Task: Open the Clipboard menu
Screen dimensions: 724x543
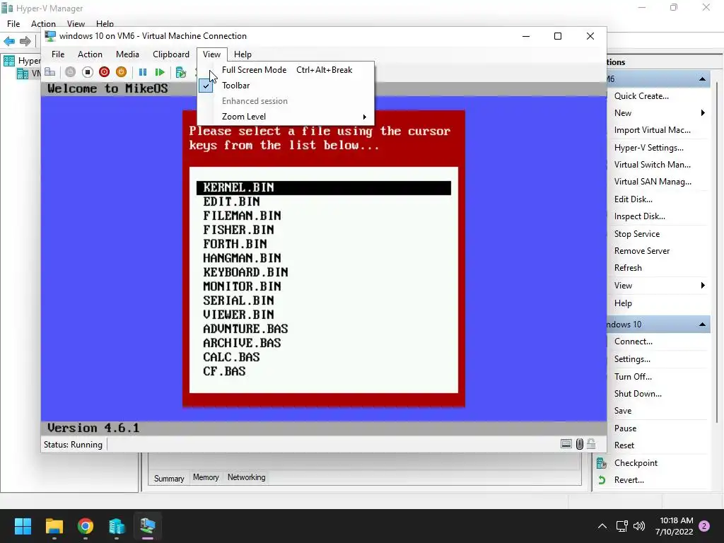Action: pyautogui.click(x=171, y=54)
